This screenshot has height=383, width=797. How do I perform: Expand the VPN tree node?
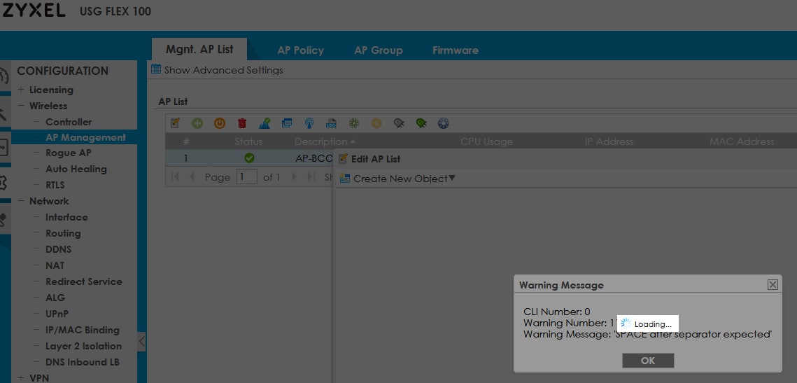pos(21,378)
